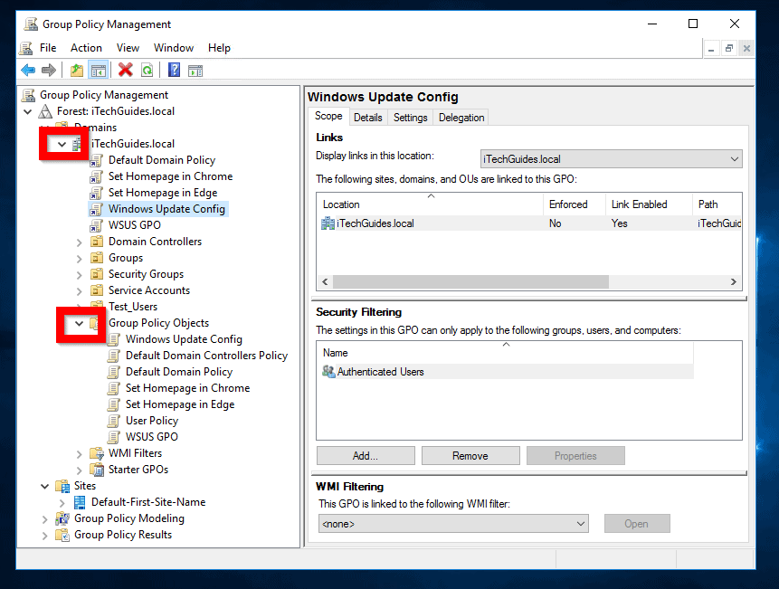Switch to the Settings tab
This screenshot has width=779, height=589.
click(x=411, y=118)
